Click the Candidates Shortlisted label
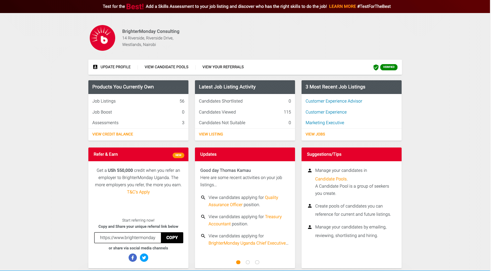 tap(221, 101)
